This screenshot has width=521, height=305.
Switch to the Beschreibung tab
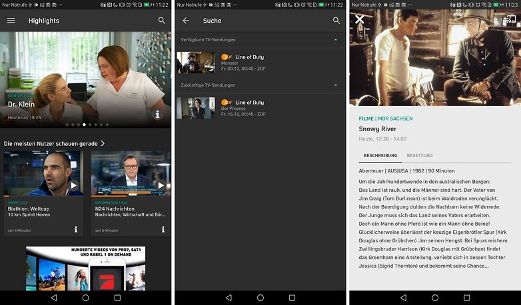click(380, 155)
